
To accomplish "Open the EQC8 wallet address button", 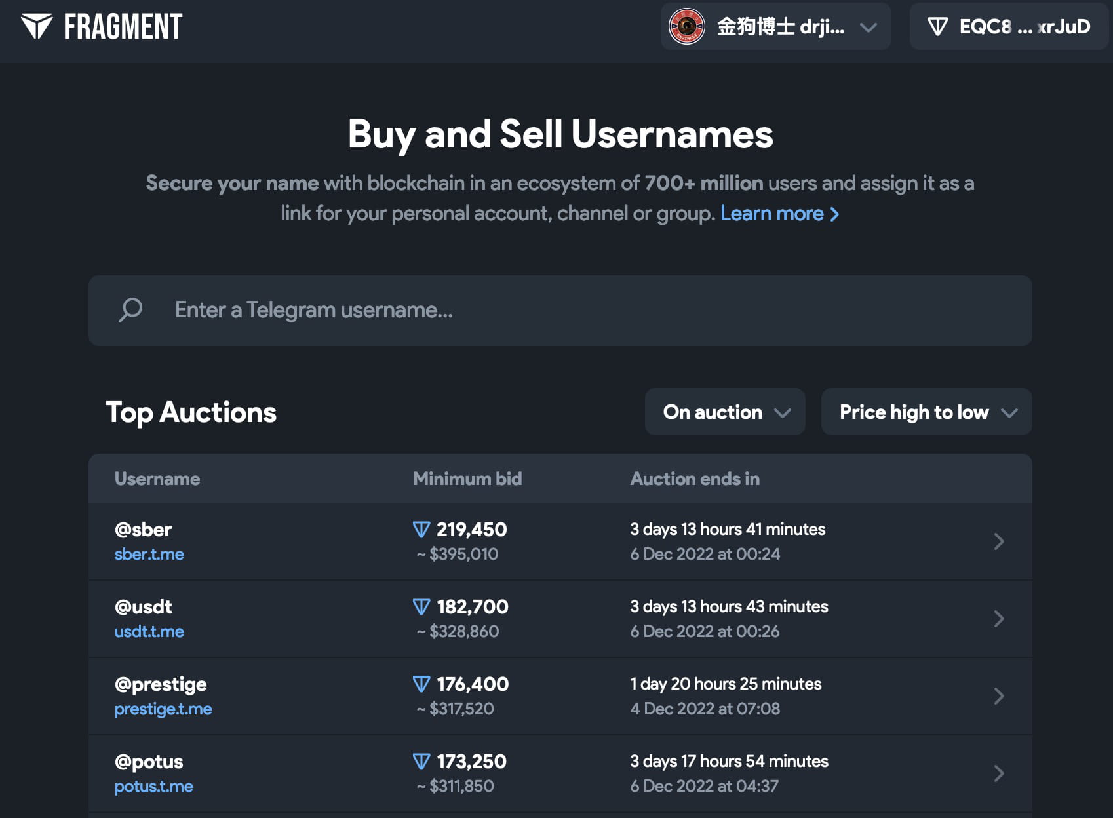I will coord(1009,27).
